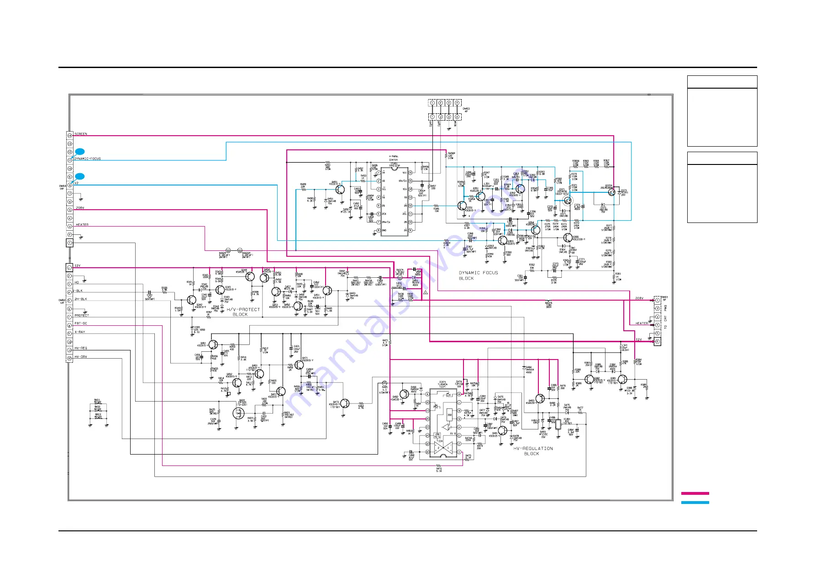Select the Q382 transistor symbol
The width and height of the screenshot is (816, 577).
[589, 379]
